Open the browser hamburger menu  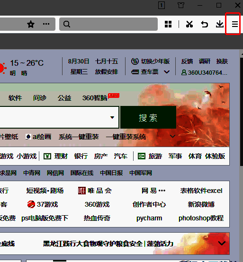click(235, 24)
